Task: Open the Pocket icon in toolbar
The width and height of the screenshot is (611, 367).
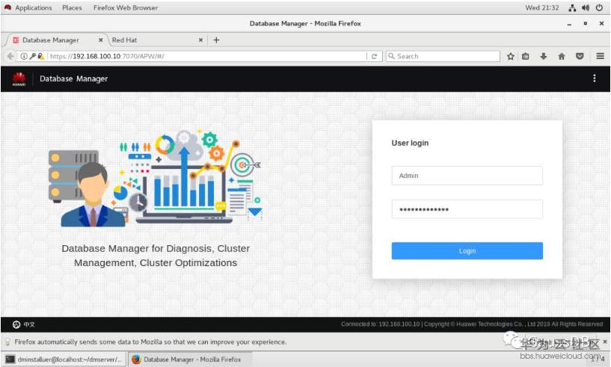Action: (580, 56)
